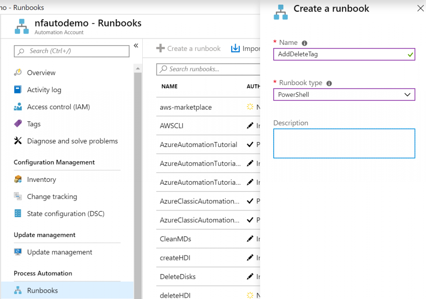The image size is (426, 299).
Task: Click the Inventory box icon
Action: [x=18, y=179]
